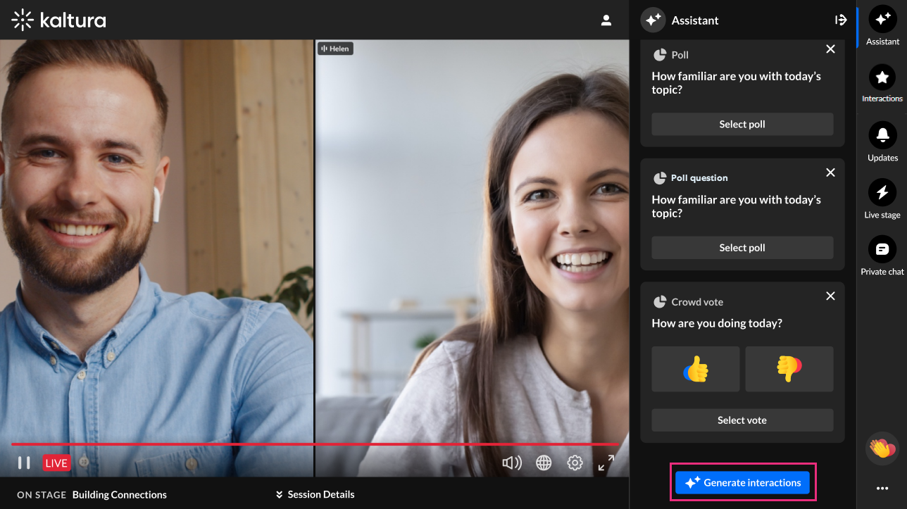Pause the live video stream
907x509 pixels.
point(24,463)
